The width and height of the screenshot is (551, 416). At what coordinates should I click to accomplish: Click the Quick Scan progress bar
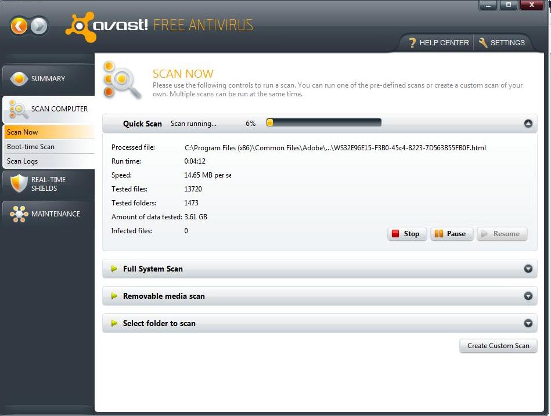(324, 122)
